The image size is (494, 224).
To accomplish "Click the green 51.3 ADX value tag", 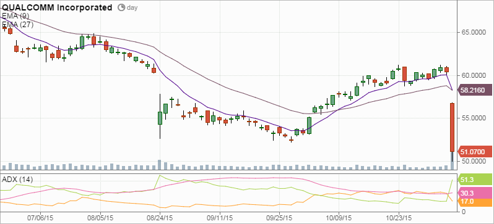I will pos(475,180).
